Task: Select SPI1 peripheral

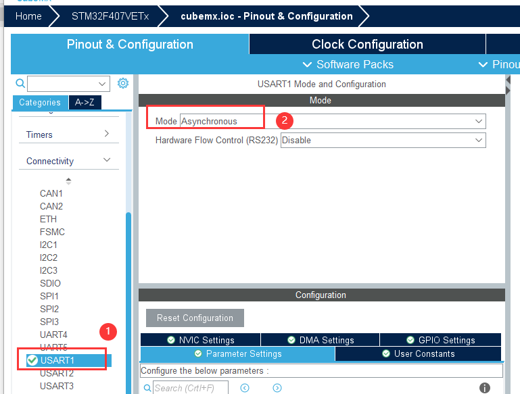Action: [x=49, y=296]
